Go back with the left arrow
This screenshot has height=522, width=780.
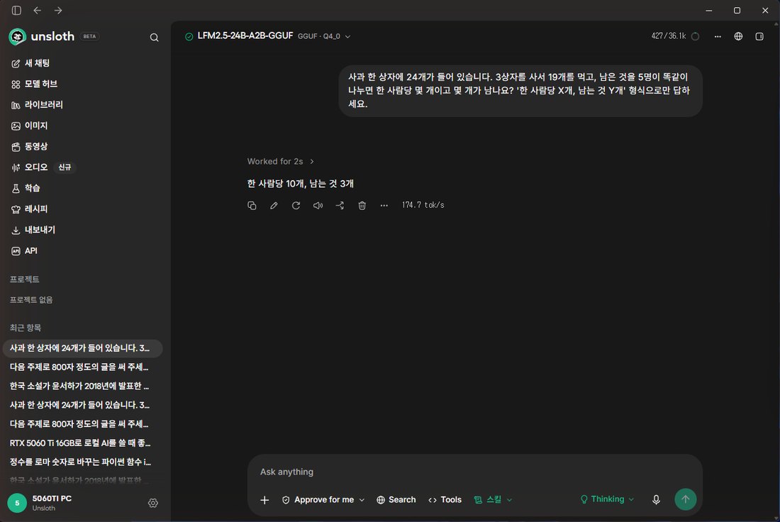coord(38,11)
